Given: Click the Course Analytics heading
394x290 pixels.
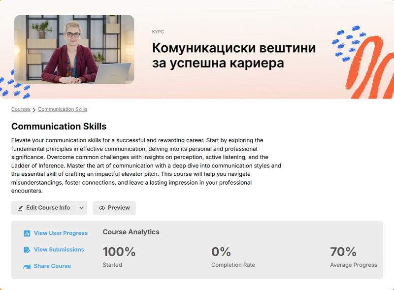Looking at the screenshot, I should [x=131, y=232].
